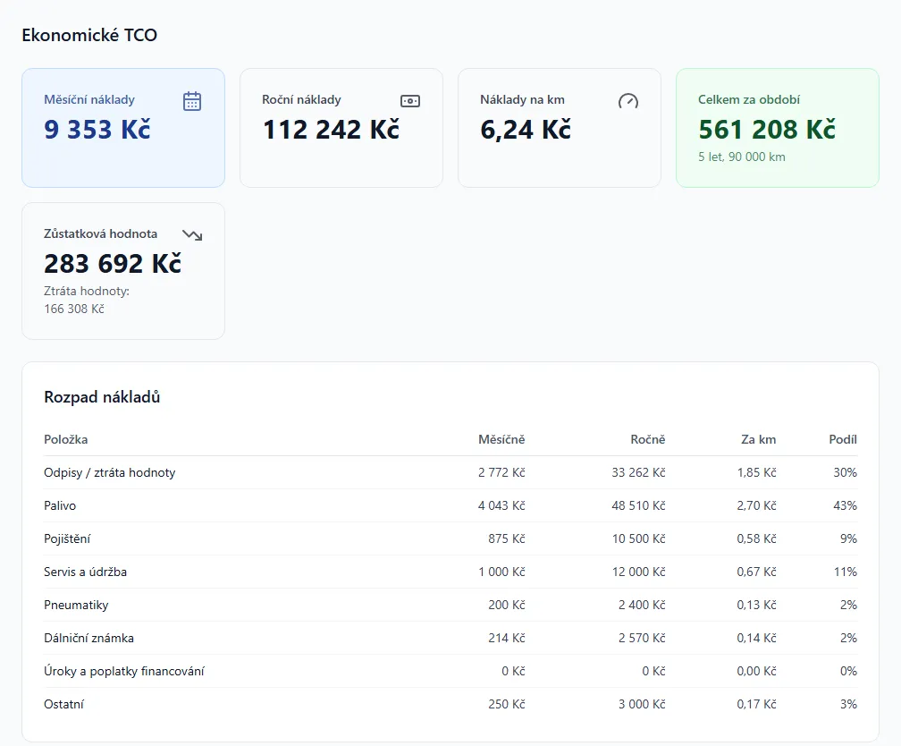Click the 214 Kč monthly vignette cell

506,638
